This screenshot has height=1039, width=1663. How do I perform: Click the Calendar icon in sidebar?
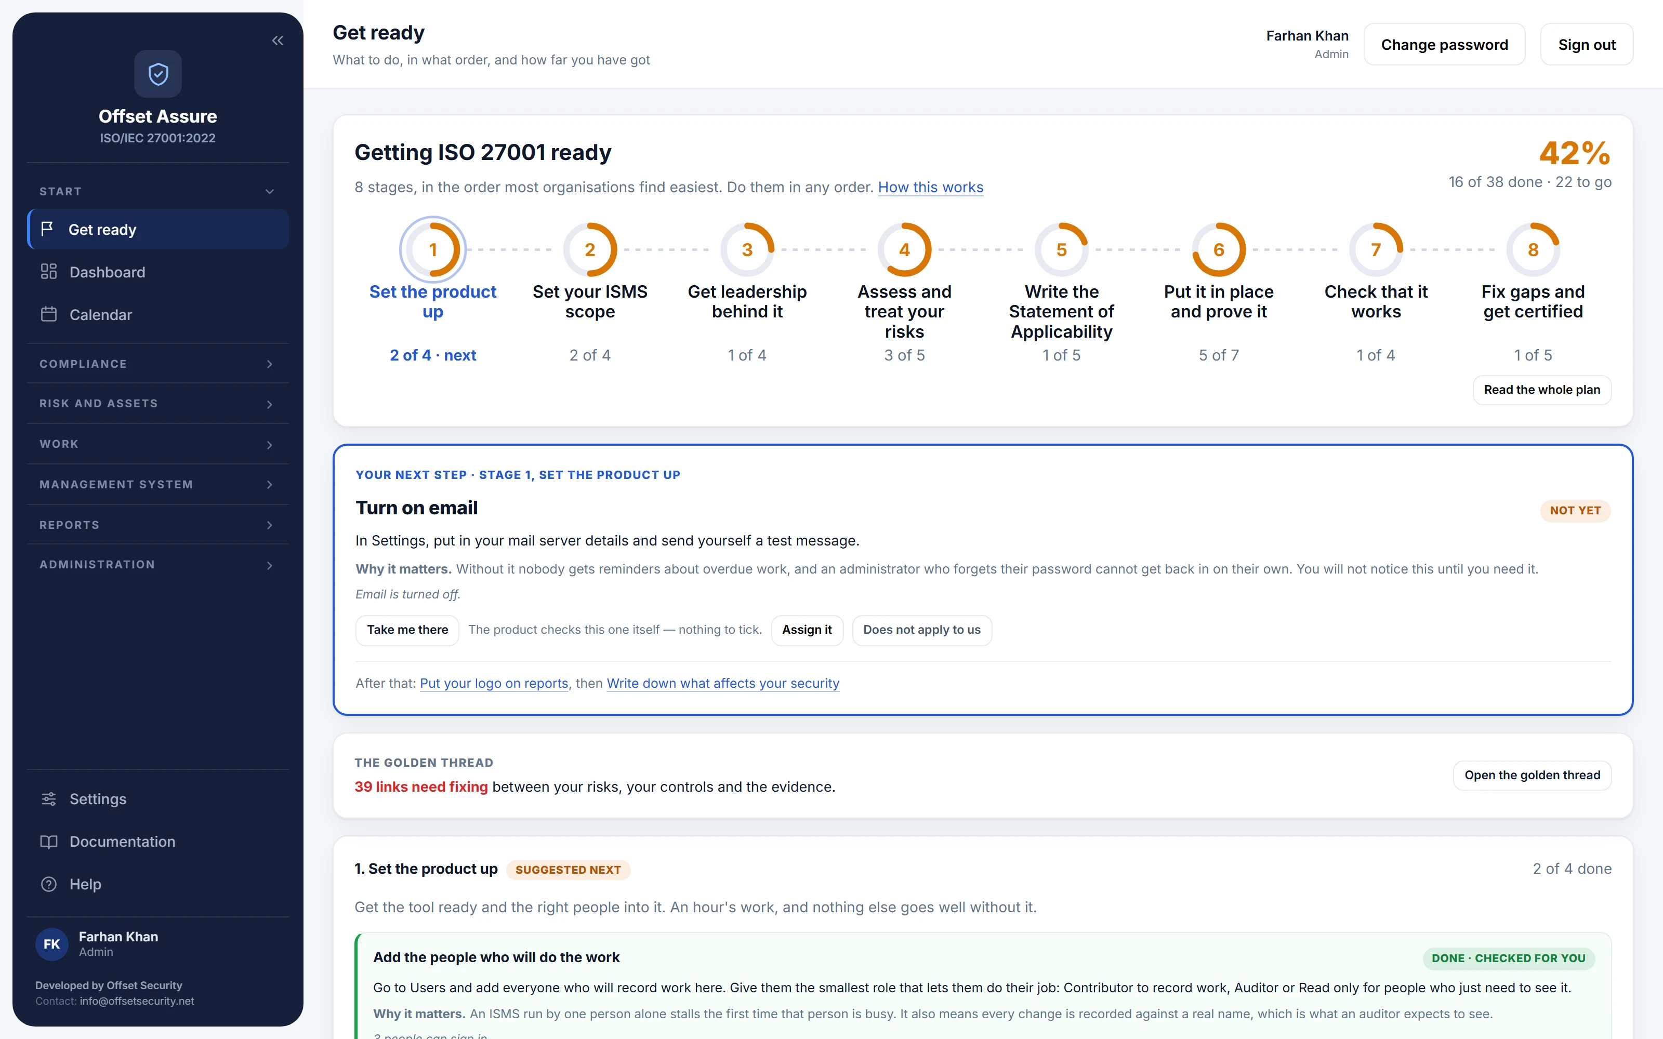click(x=49, y=314)
